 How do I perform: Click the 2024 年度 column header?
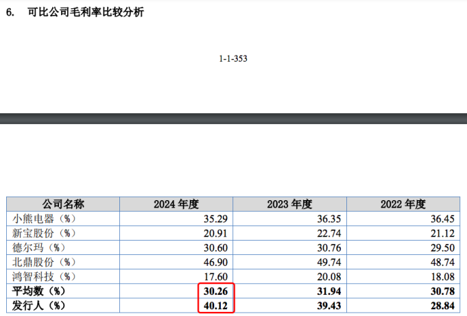[176, 204]
